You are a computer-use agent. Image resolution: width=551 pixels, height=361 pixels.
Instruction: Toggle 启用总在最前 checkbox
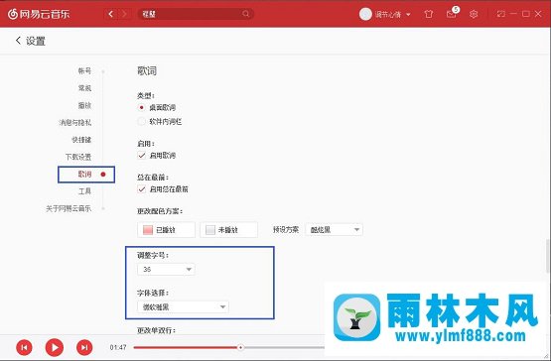coord(142,189)
